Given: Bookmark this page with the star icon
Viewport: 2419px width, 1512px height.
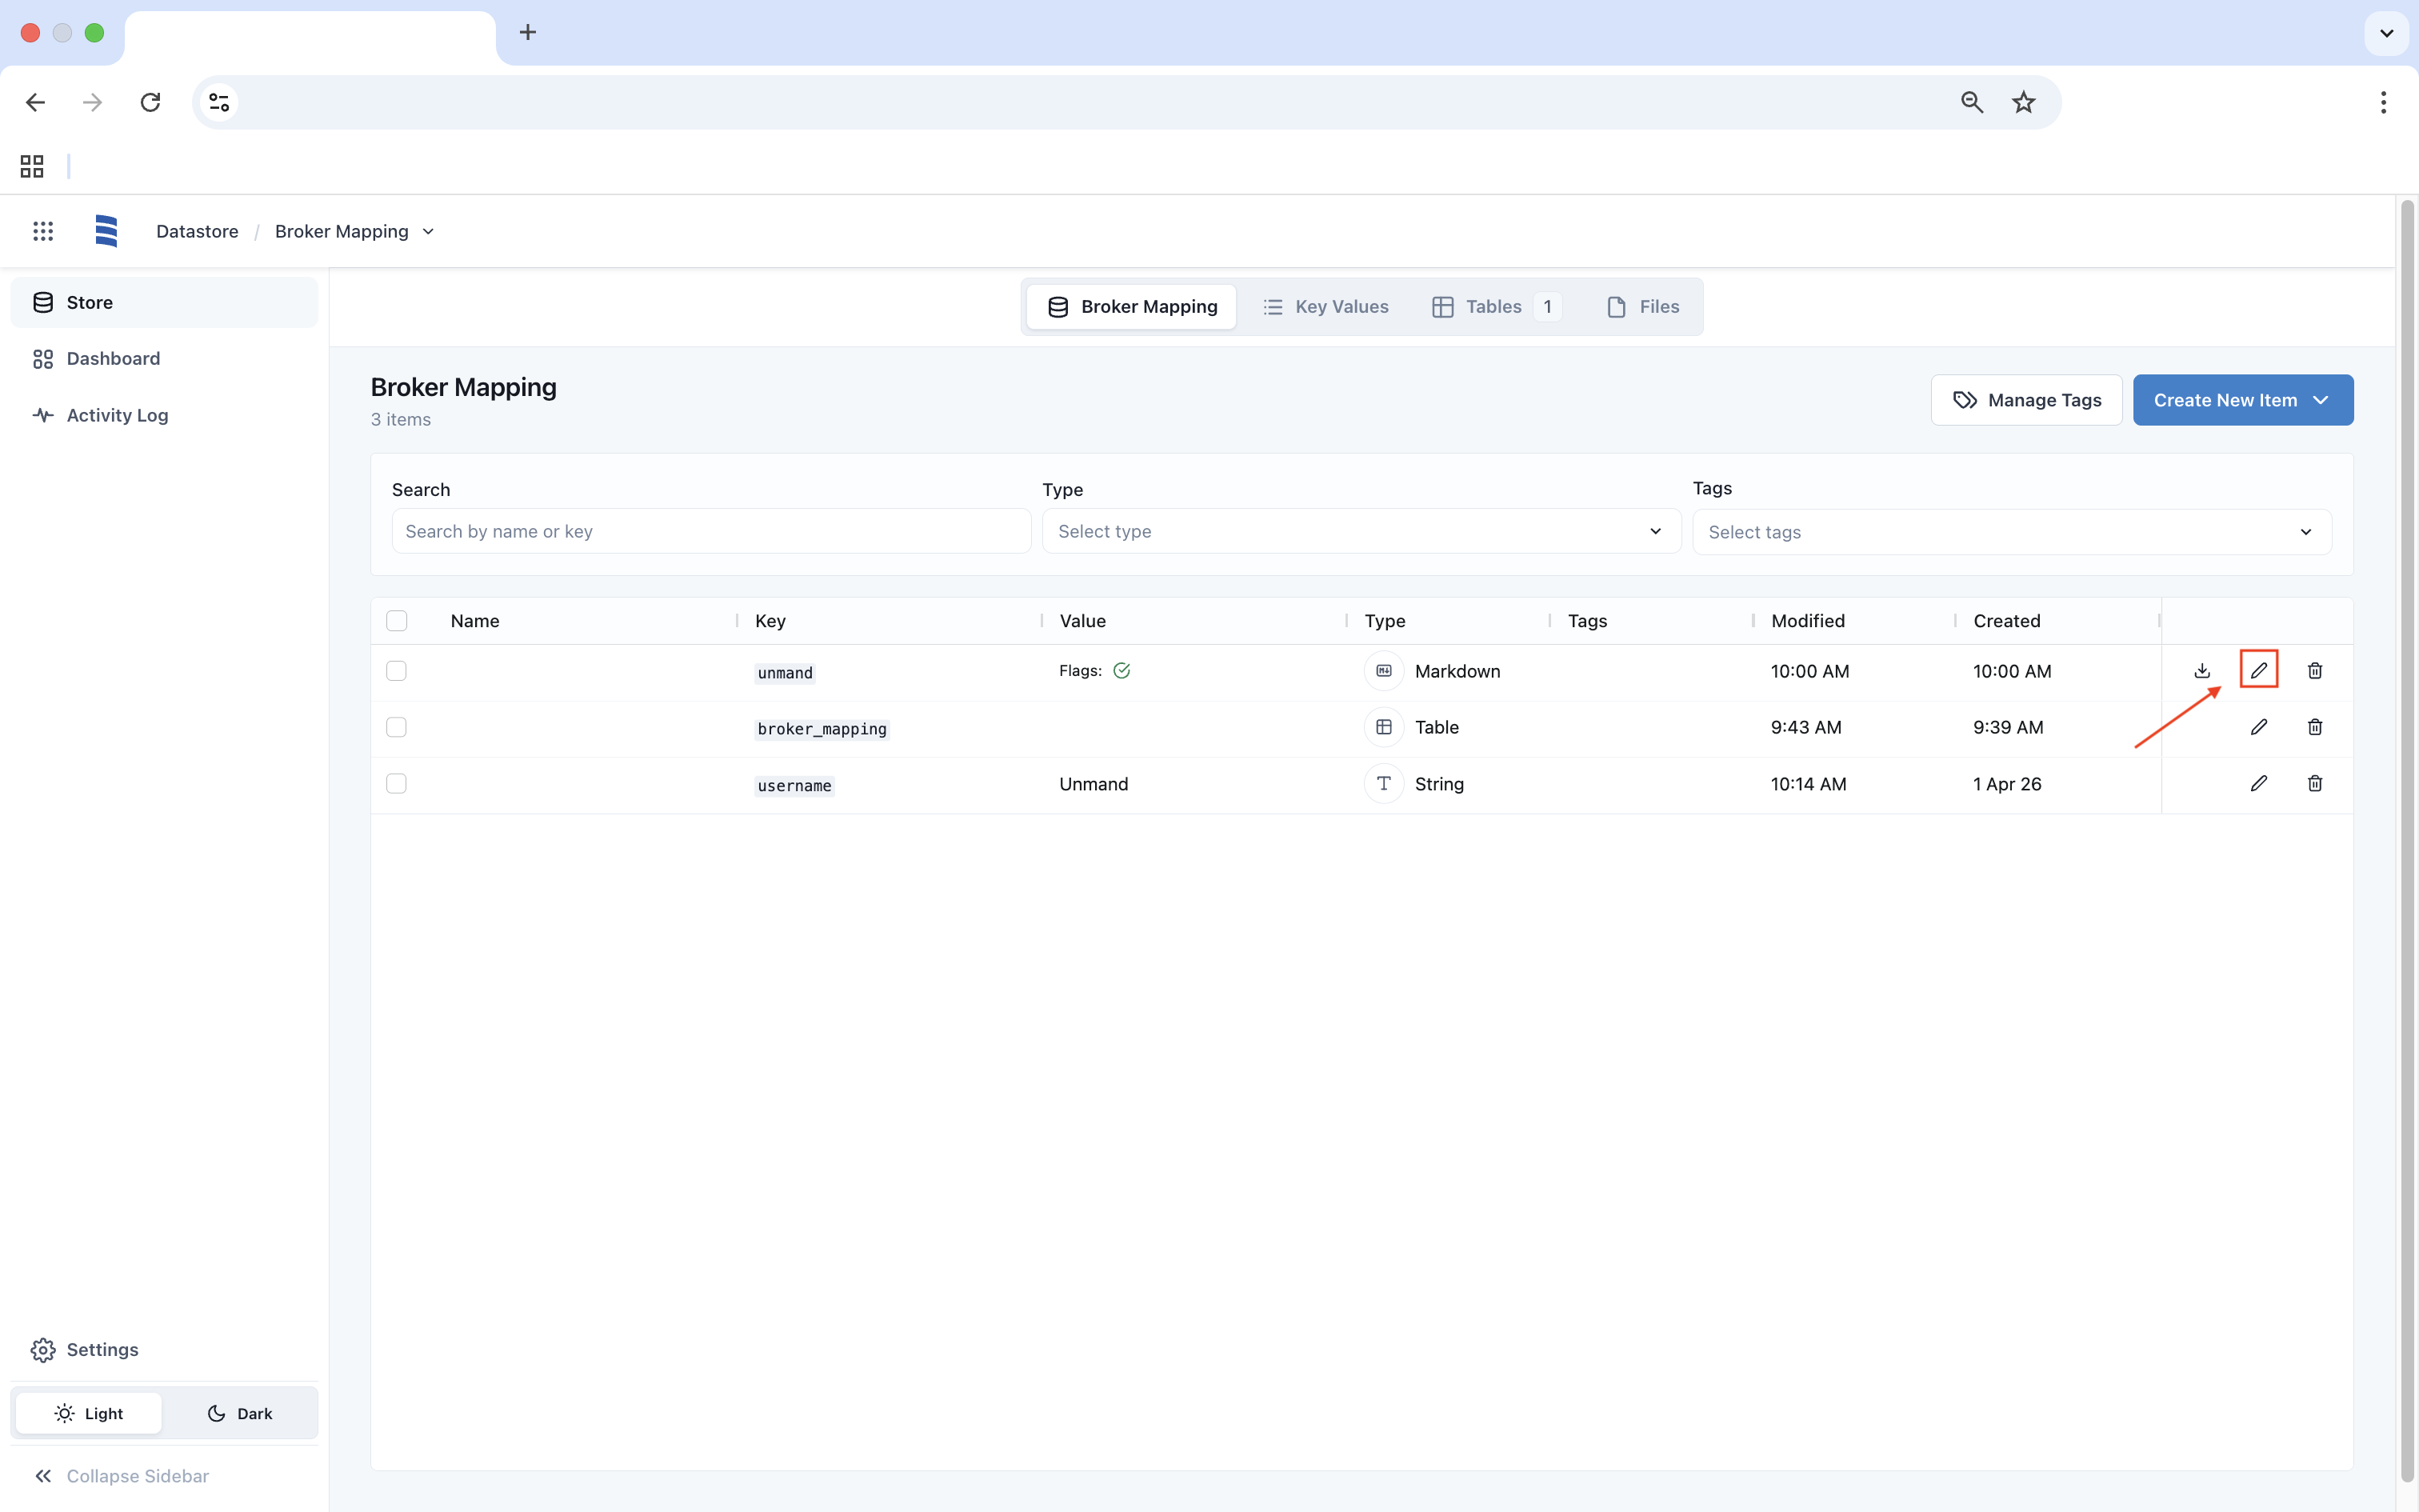Looking at the screenshot, I should pyautogui.click(x=2023, y=102).
